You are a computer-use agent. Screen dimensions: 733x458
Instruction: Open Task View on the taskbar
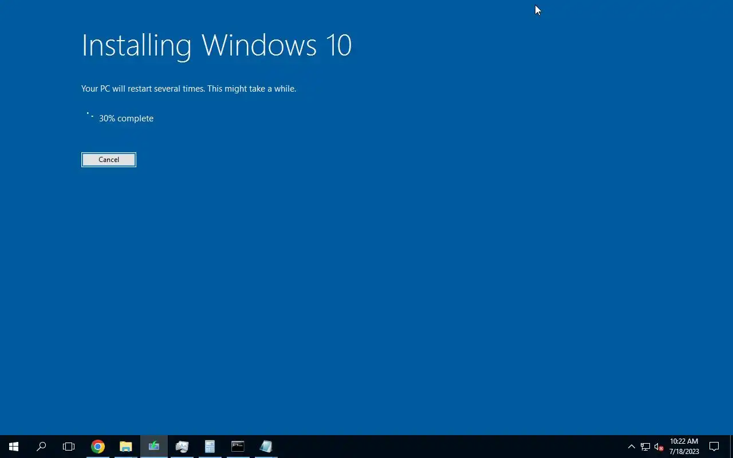tap(69, 447)
